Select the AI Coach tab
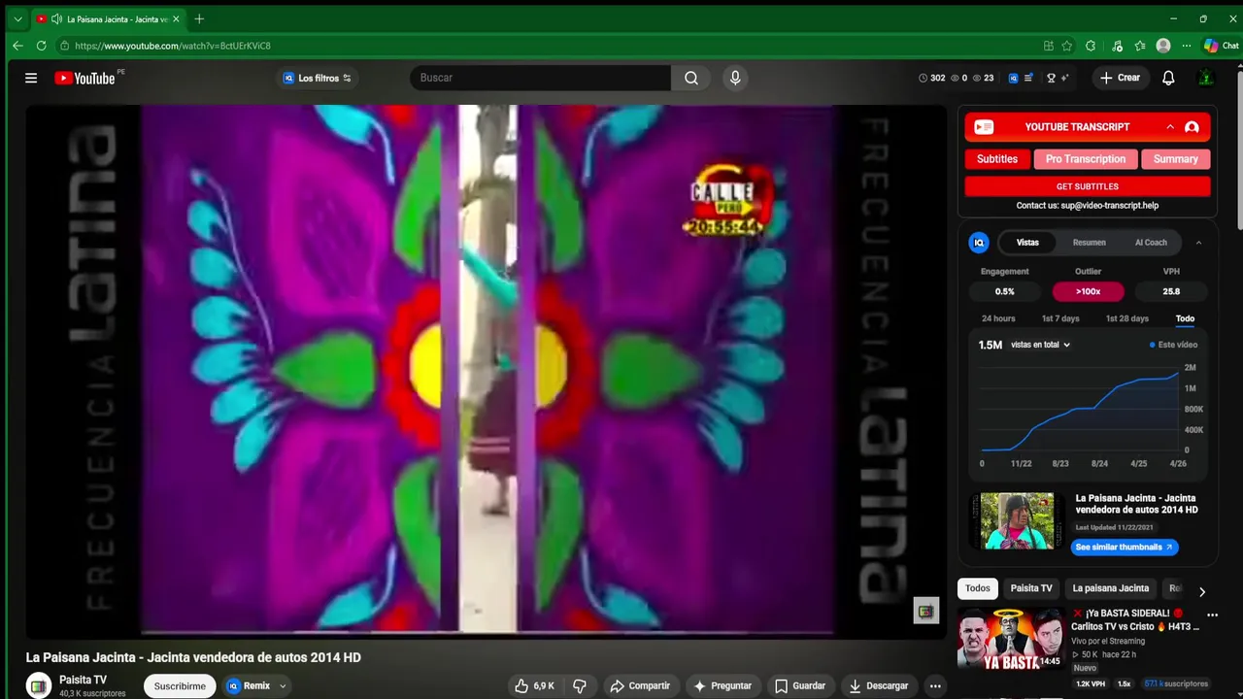Image resolution: width=1243 pixels, height=699 pixels. (1151, 243)
